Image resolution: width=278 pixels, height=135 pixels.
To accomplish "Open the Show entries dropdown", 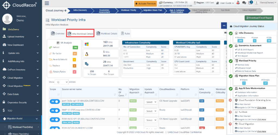I will [62, 82].
